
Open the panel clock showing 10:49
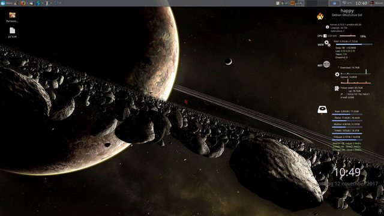coord(361,3)
